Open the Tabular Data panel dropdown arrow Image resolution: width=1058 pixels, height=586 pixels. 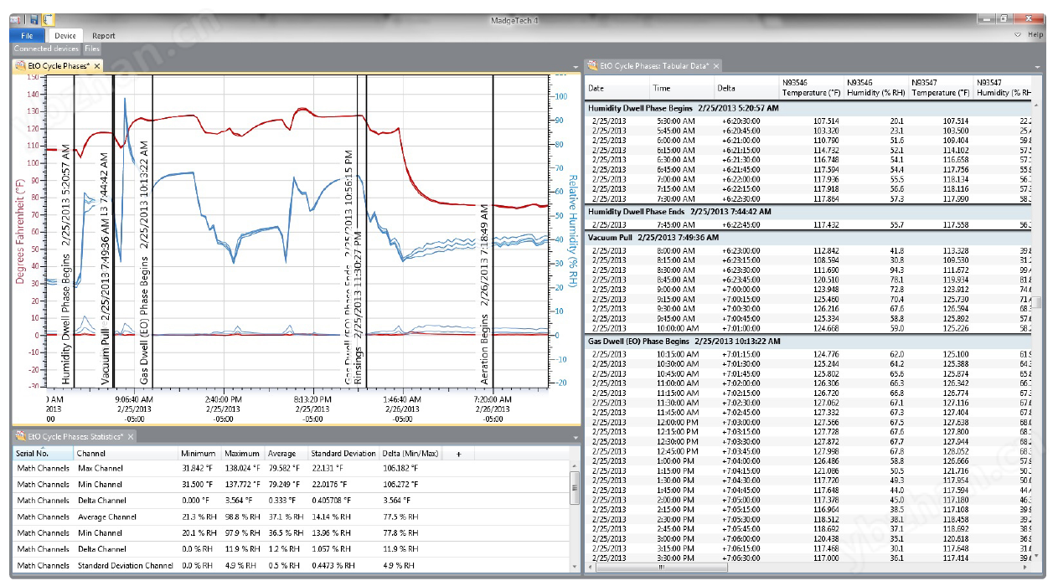(1038, 66)
